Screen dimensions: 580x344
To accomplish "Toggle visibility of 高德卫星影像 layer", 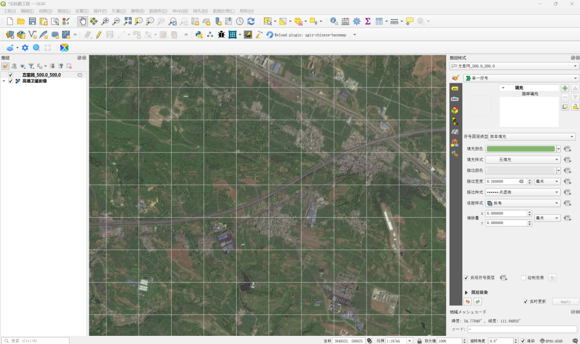I will click(10, 81).
